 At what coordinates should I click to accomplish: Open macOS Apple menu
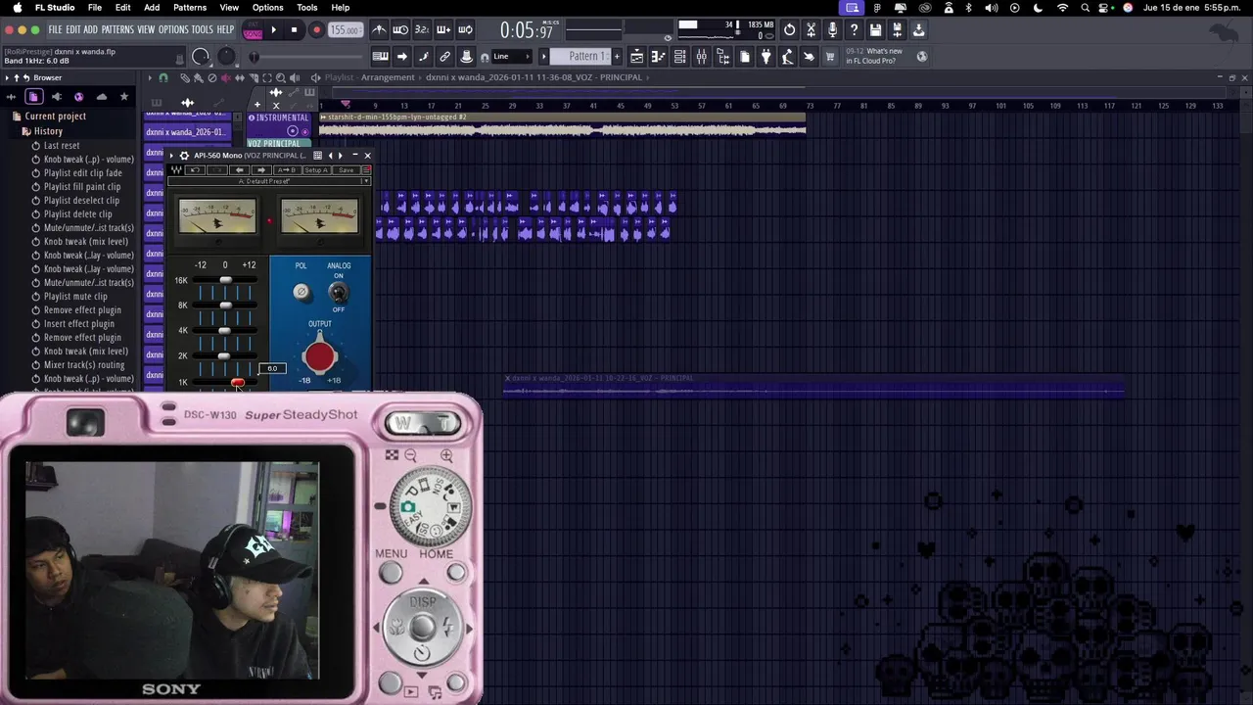(x=18, y=8)
